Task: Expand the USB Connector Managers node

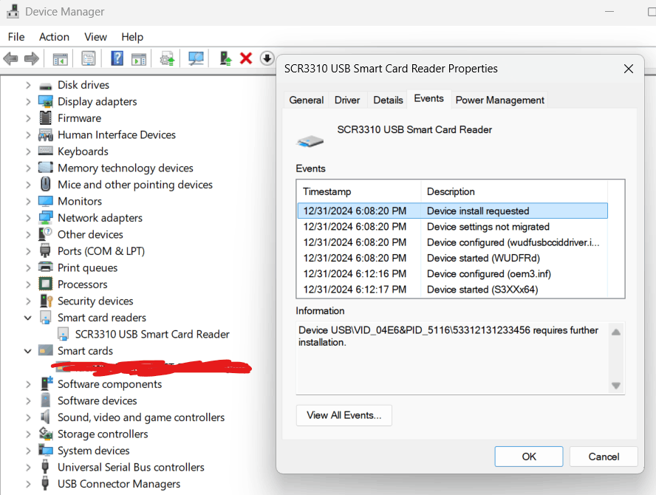Action: pyautogui.click(x=28, y=484)
